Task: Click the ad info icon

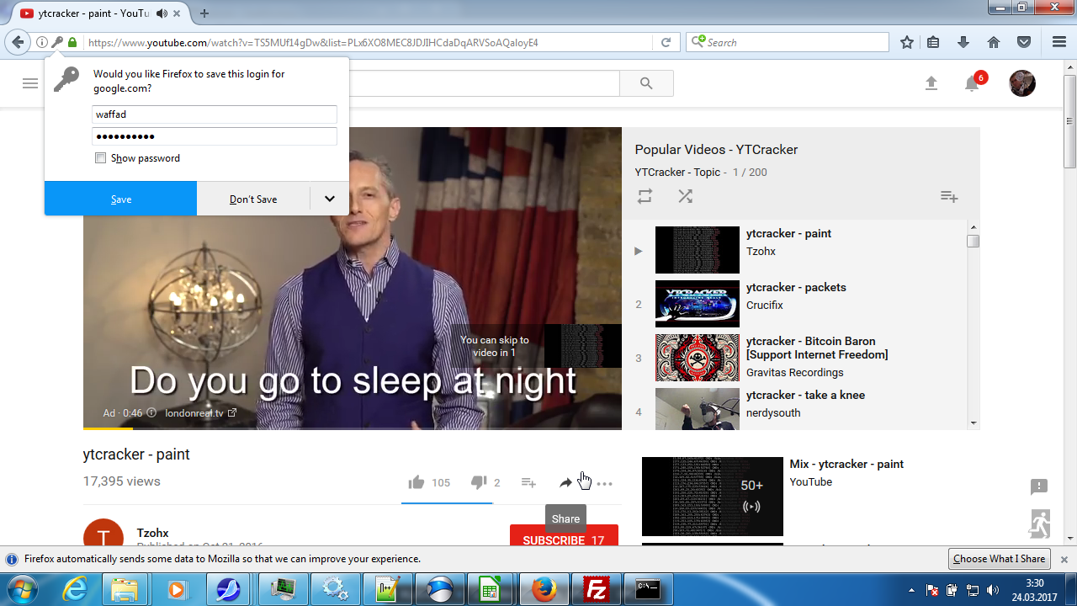Action: pyautogui.click(x=151, y=413)
